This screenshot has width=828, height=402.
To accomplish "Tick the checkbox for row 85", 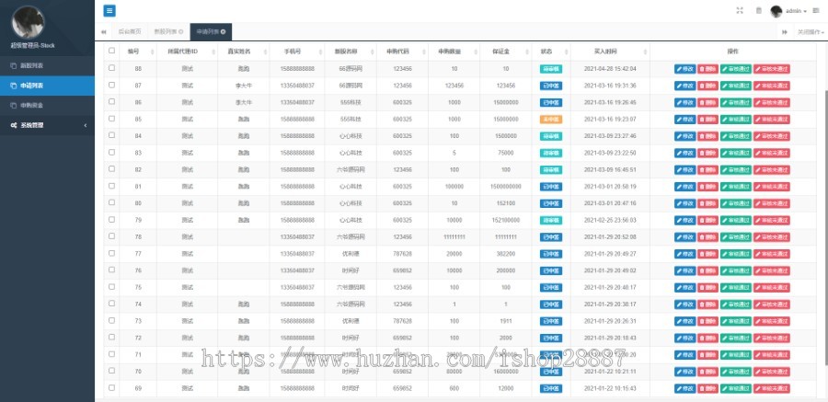I will [111, 119].
